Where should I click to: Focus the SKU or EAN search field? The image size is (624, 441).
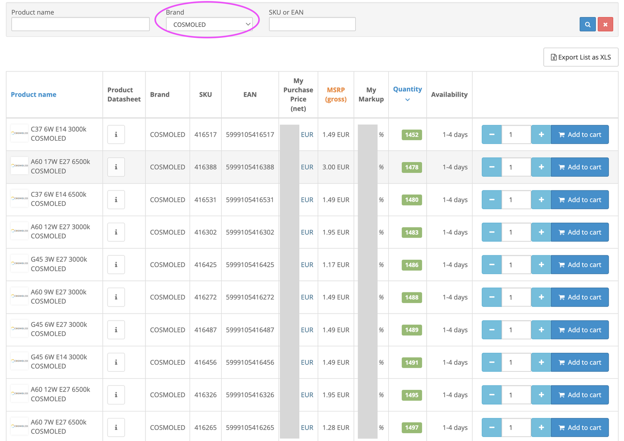[312, 24]
